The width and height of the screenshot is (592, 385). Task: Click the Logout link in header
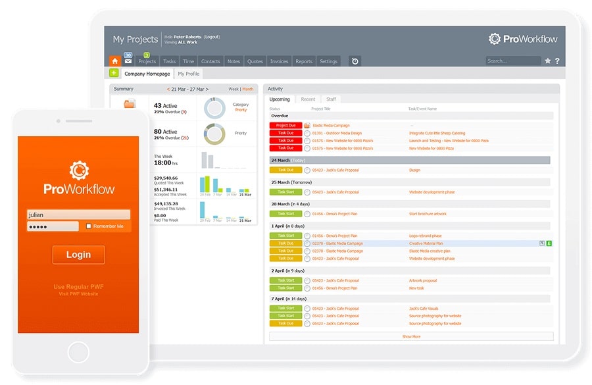(x=211, y=37)
